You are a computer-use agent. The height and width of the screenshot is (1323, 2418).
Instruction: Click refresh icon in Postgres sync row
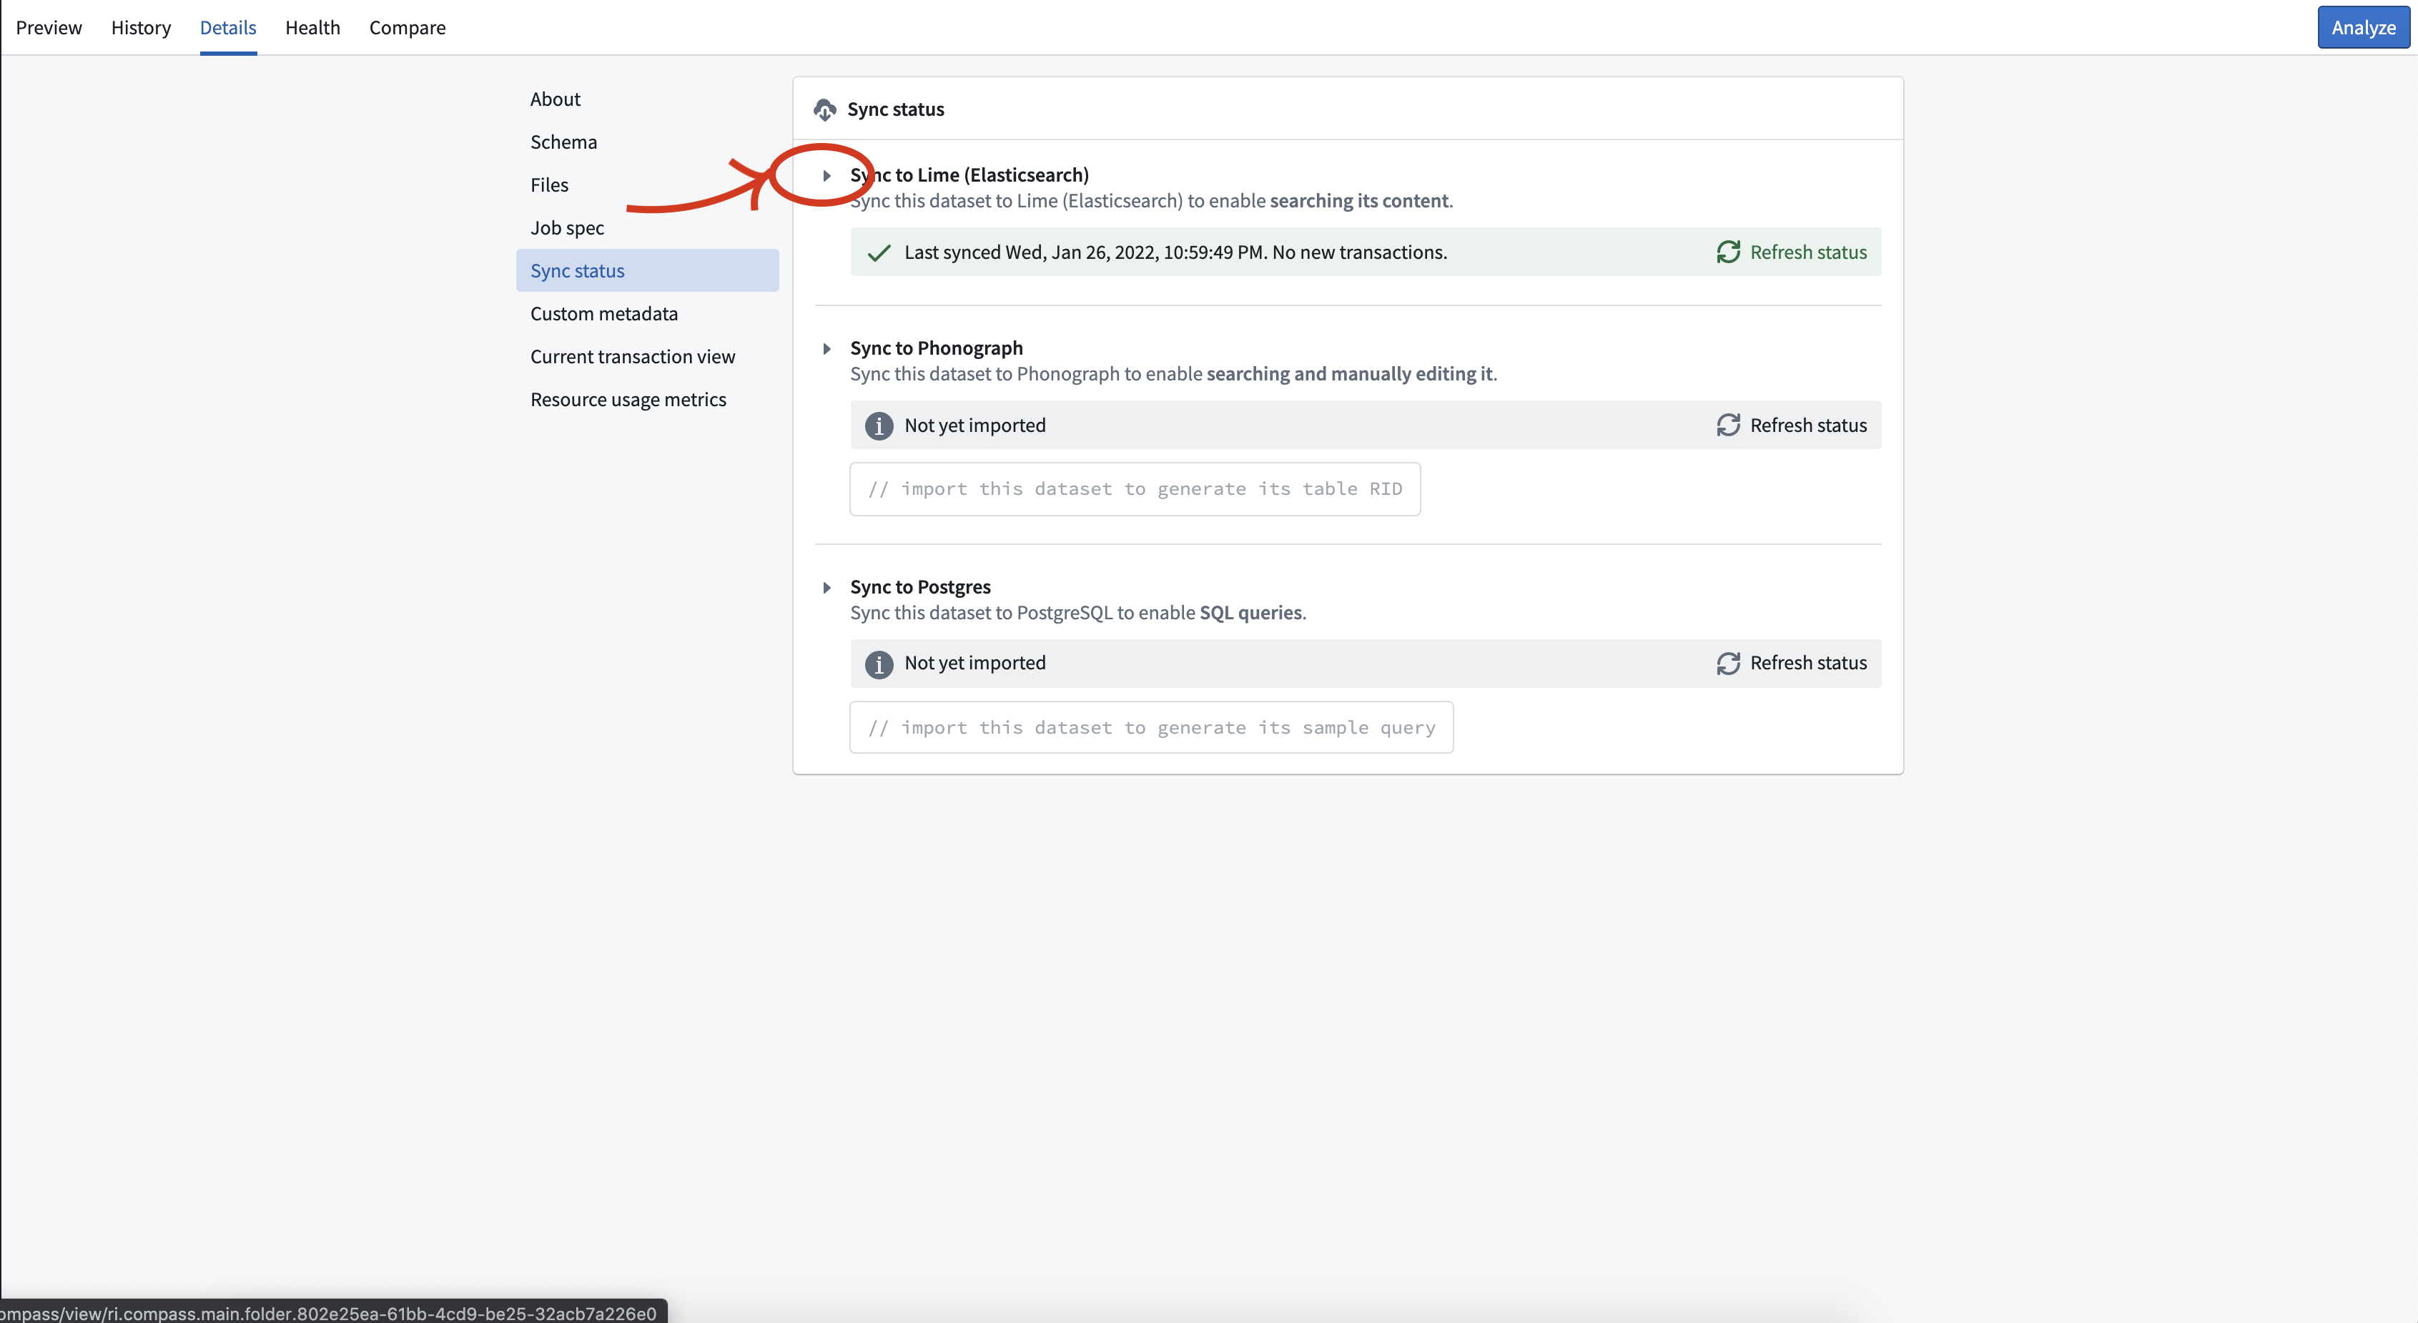click(x=1728, y=663)
